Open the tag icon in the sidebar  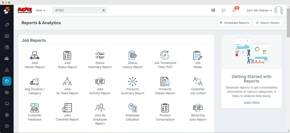click(x=7, y=25)
